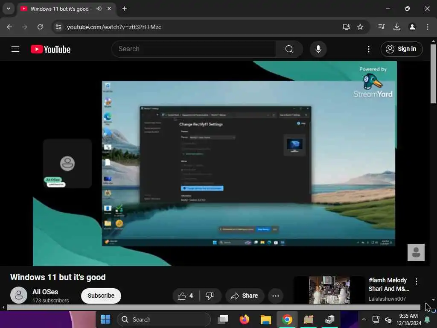
Task: Open the notification bell in system tray
Action: [x=427, y=319]
